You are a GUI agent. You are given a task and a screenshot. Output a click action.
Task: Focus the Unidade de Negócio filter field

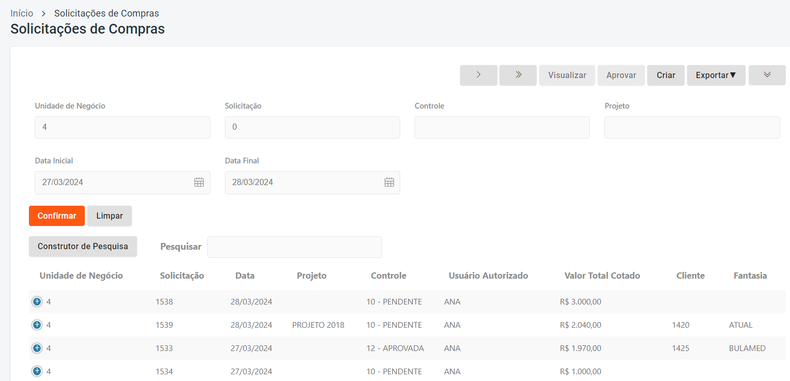[123, 127]
